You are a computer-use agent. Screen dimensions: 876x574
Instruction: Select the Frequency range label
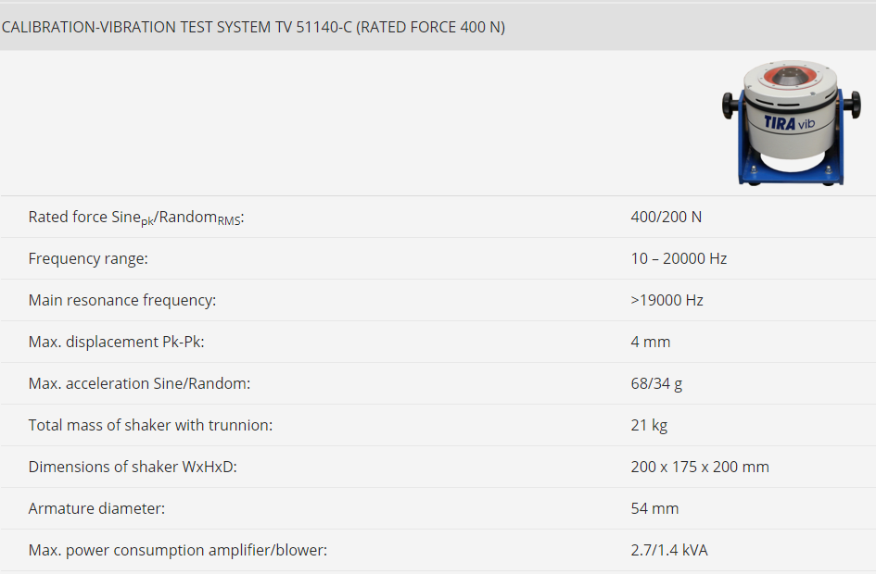coord(88,259)
